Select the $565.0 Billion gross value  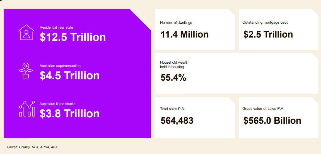(x=272, y=121)
